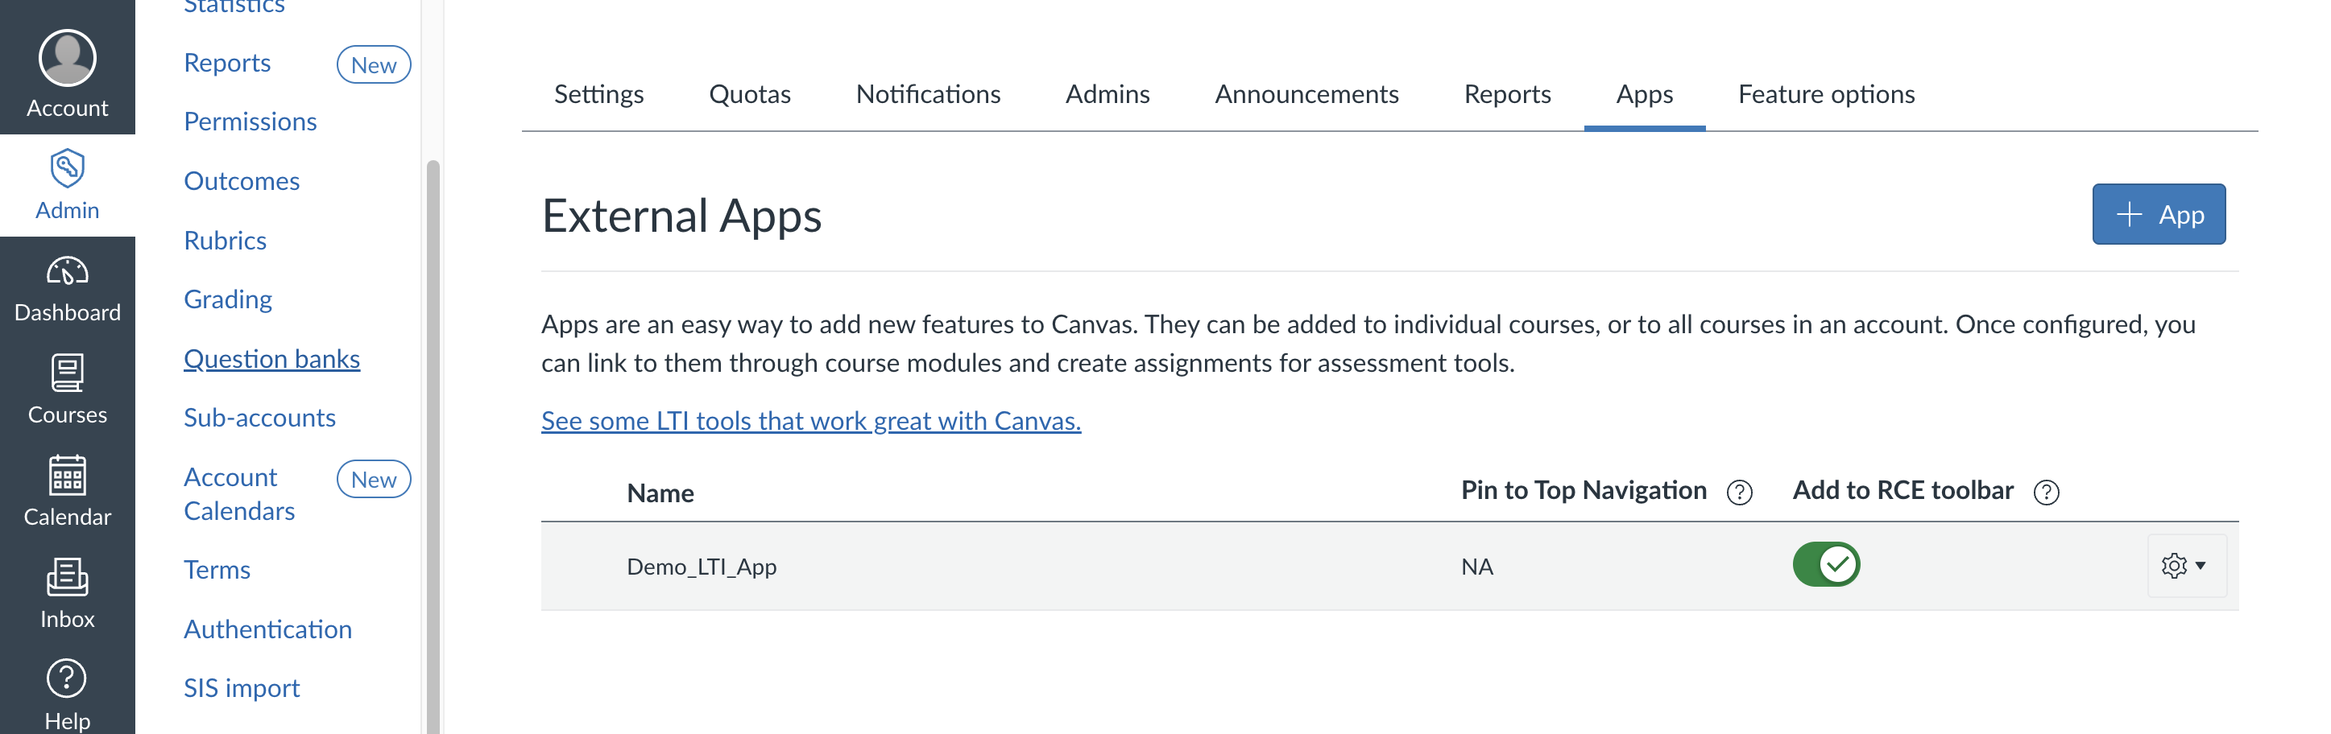Disable RCE toolbar toggle for Demo_LTI_App
2331x734 pixels.
[1825, 565]
